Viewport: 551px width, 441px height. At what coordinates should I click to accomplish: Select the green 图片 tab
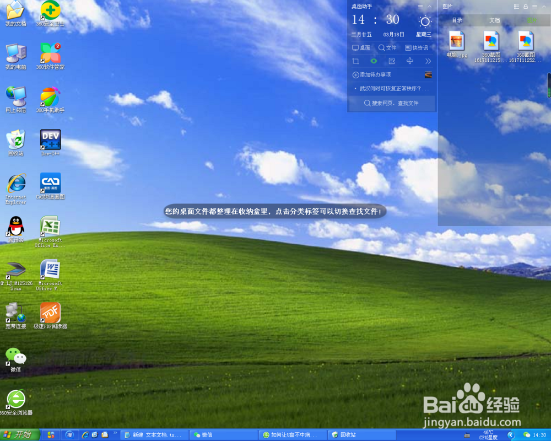pos(532,20)
